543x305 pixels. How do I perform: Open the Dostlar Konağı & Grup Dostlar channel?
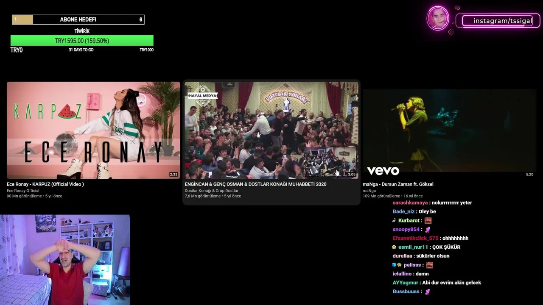pyautogui.click(x=211, y=191)
